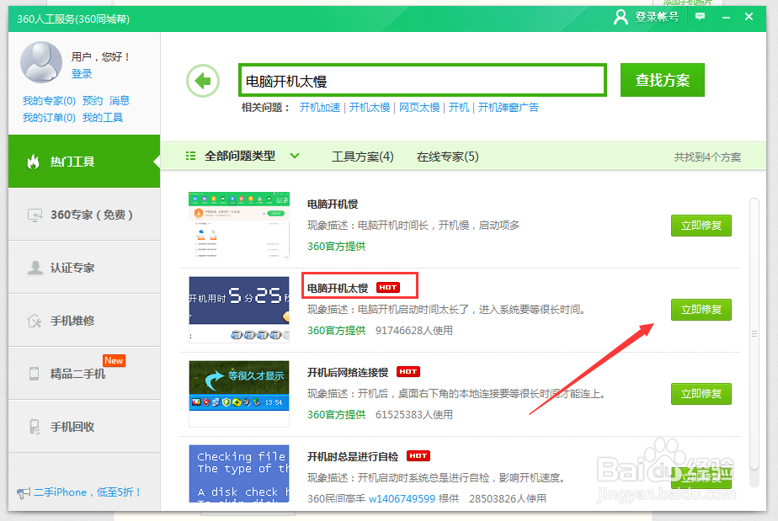
Task: Click description 现象描述：电脑开机时间长，开机慢，启动项多
Action: coord(413,226)
